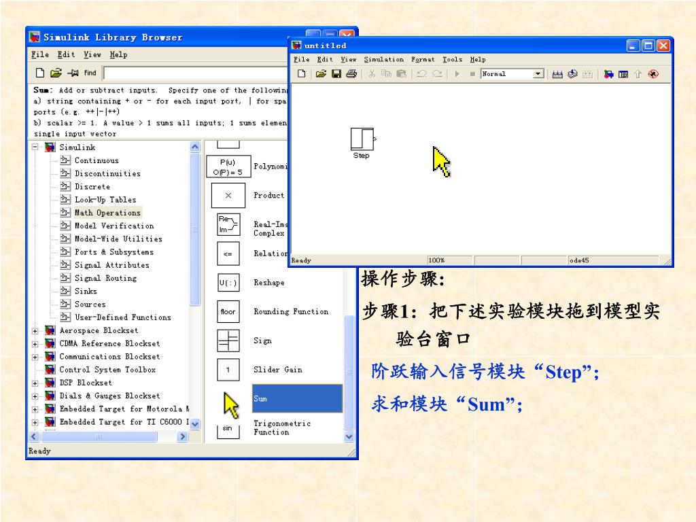Expand the Communications Blockset node
The height and width of the screenshot is (522, 696).
35,357
